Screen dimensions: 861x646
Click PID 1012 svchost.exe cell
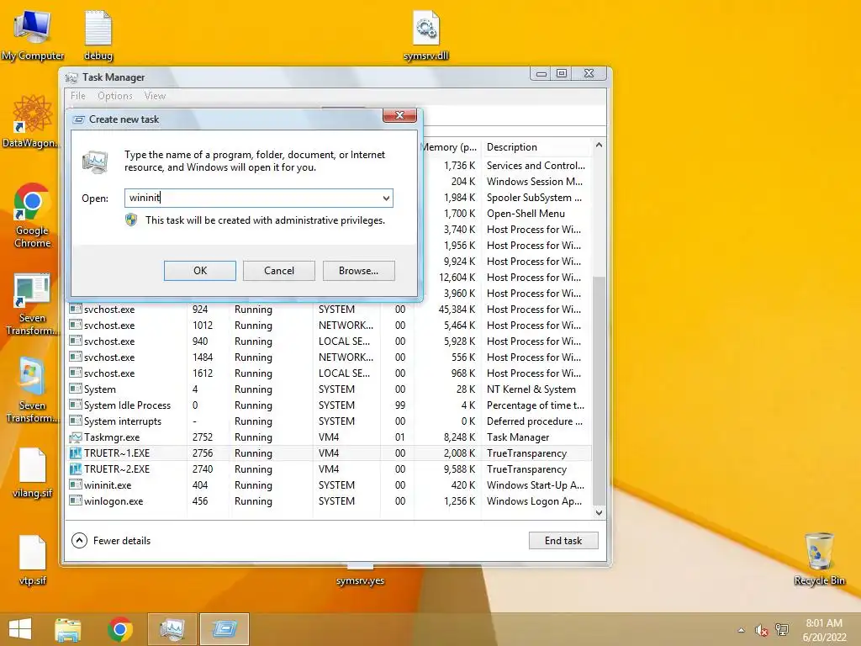click(202, 326)
